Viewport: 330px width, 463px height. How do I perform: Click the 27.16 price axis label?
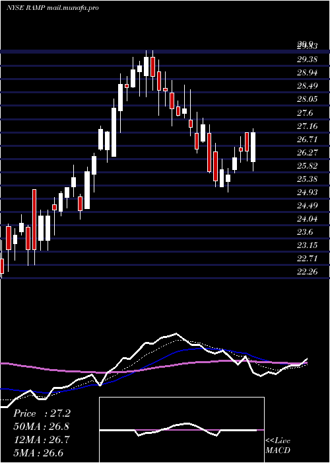[307, 127]
